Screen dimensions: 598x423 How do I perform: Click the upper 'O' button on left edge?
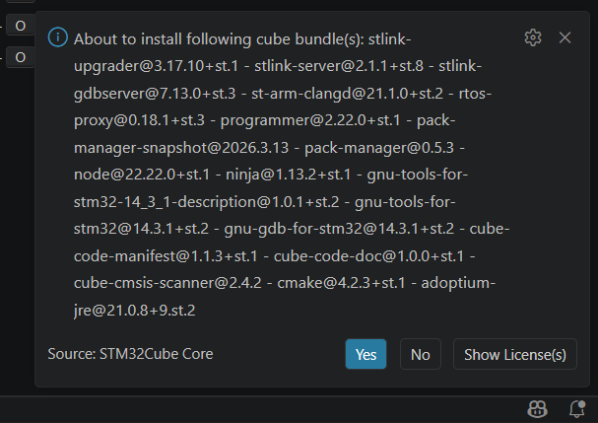(21, 26)
